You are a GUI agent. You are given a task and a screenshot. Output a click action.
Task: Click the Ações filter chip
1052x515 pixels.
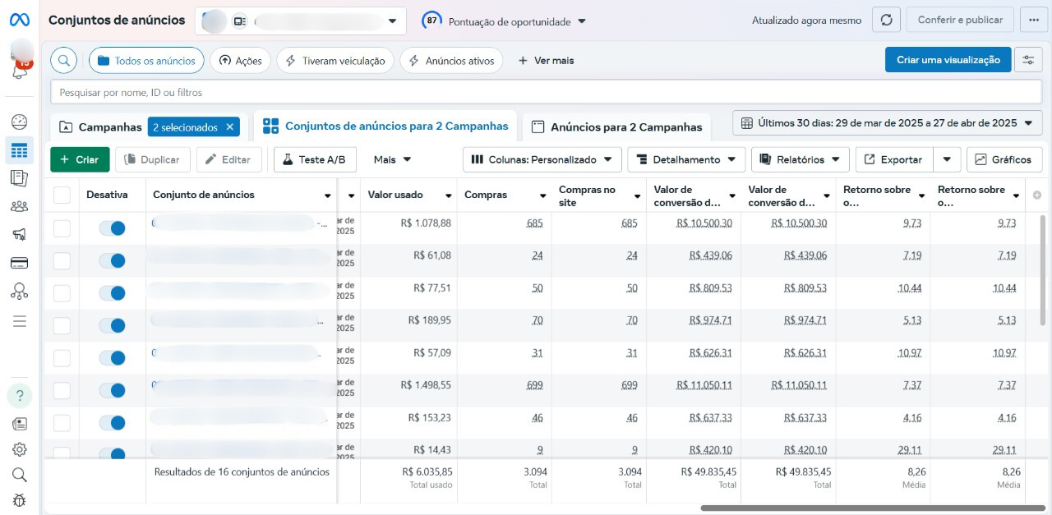[240, 60]
